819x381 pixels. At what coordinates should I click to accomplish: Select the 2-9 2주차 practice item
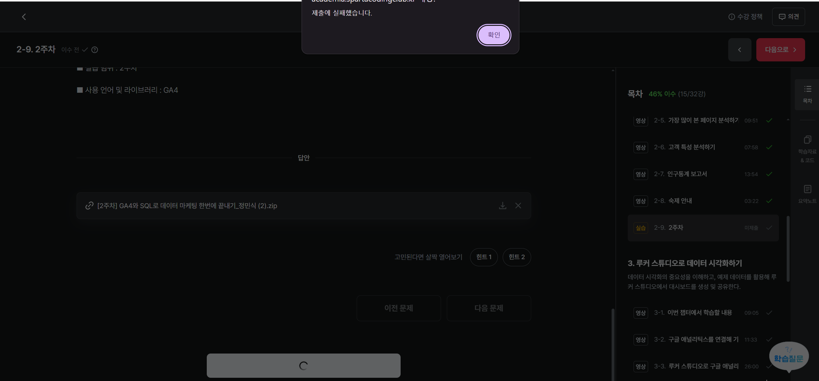point(703,228)
